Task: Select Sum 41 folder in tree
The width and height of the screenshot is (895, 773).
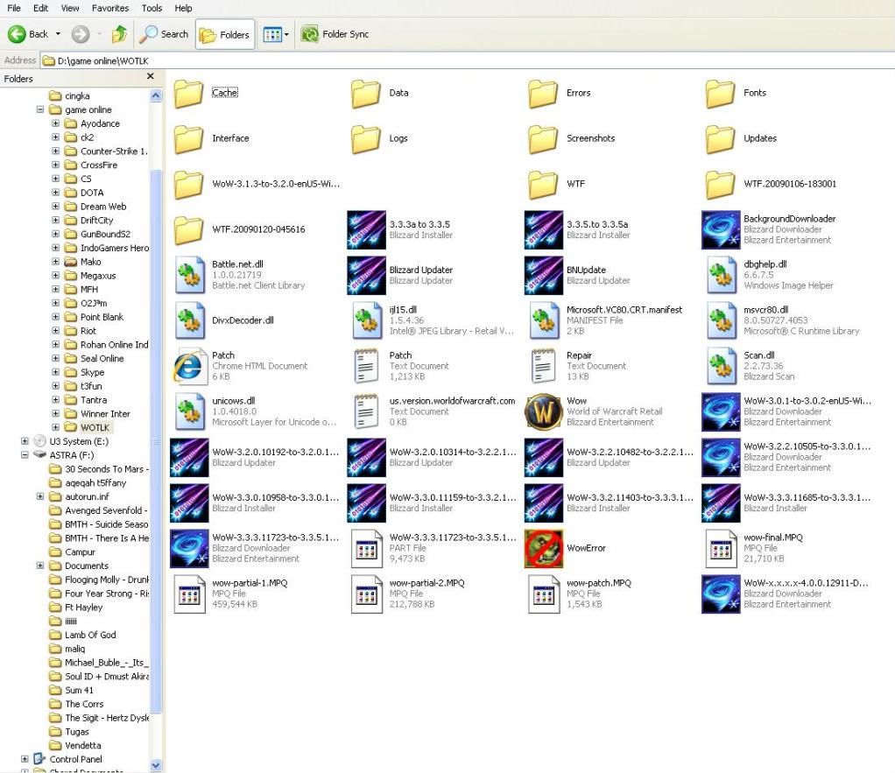Action: point(79,690)
